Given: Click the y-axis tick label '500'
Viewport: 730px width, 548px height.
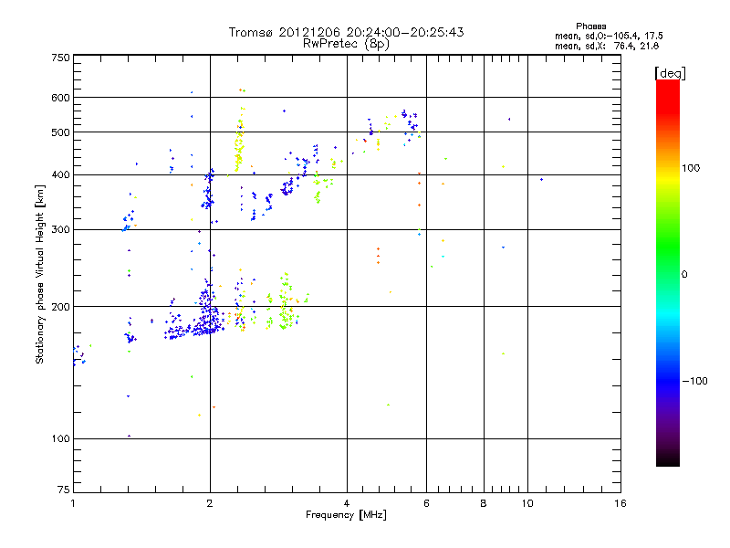Looking at the screenshot, I should click(61, 132).
